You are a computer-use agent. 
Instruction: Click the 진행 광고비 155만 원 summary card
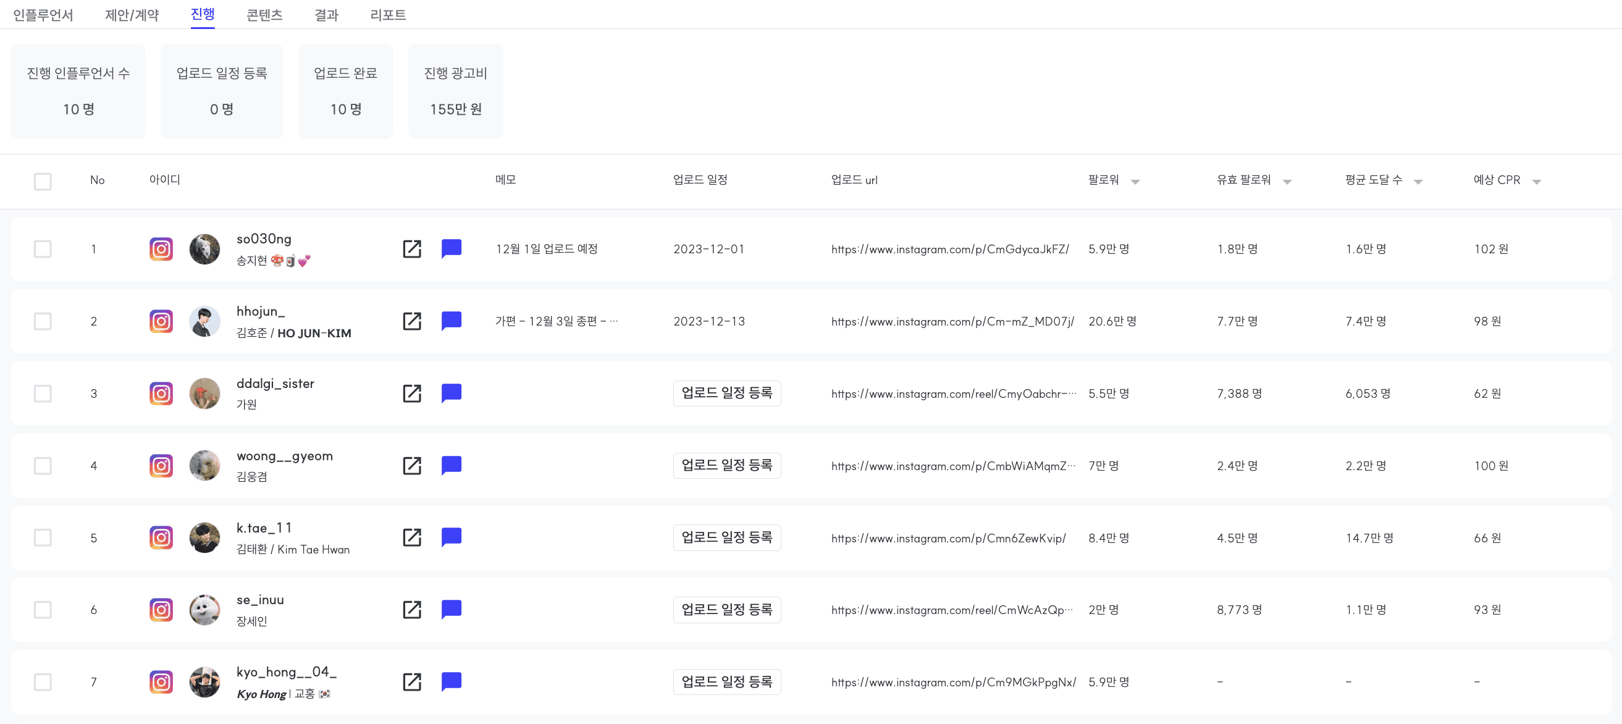455,91
